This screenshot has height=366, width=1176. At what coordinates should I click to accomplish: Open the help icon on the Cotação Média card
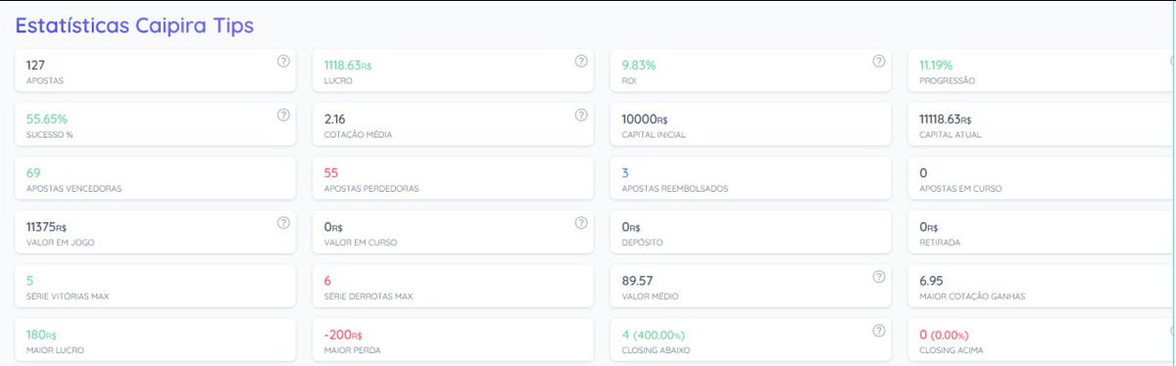click(x=580, y=114)
